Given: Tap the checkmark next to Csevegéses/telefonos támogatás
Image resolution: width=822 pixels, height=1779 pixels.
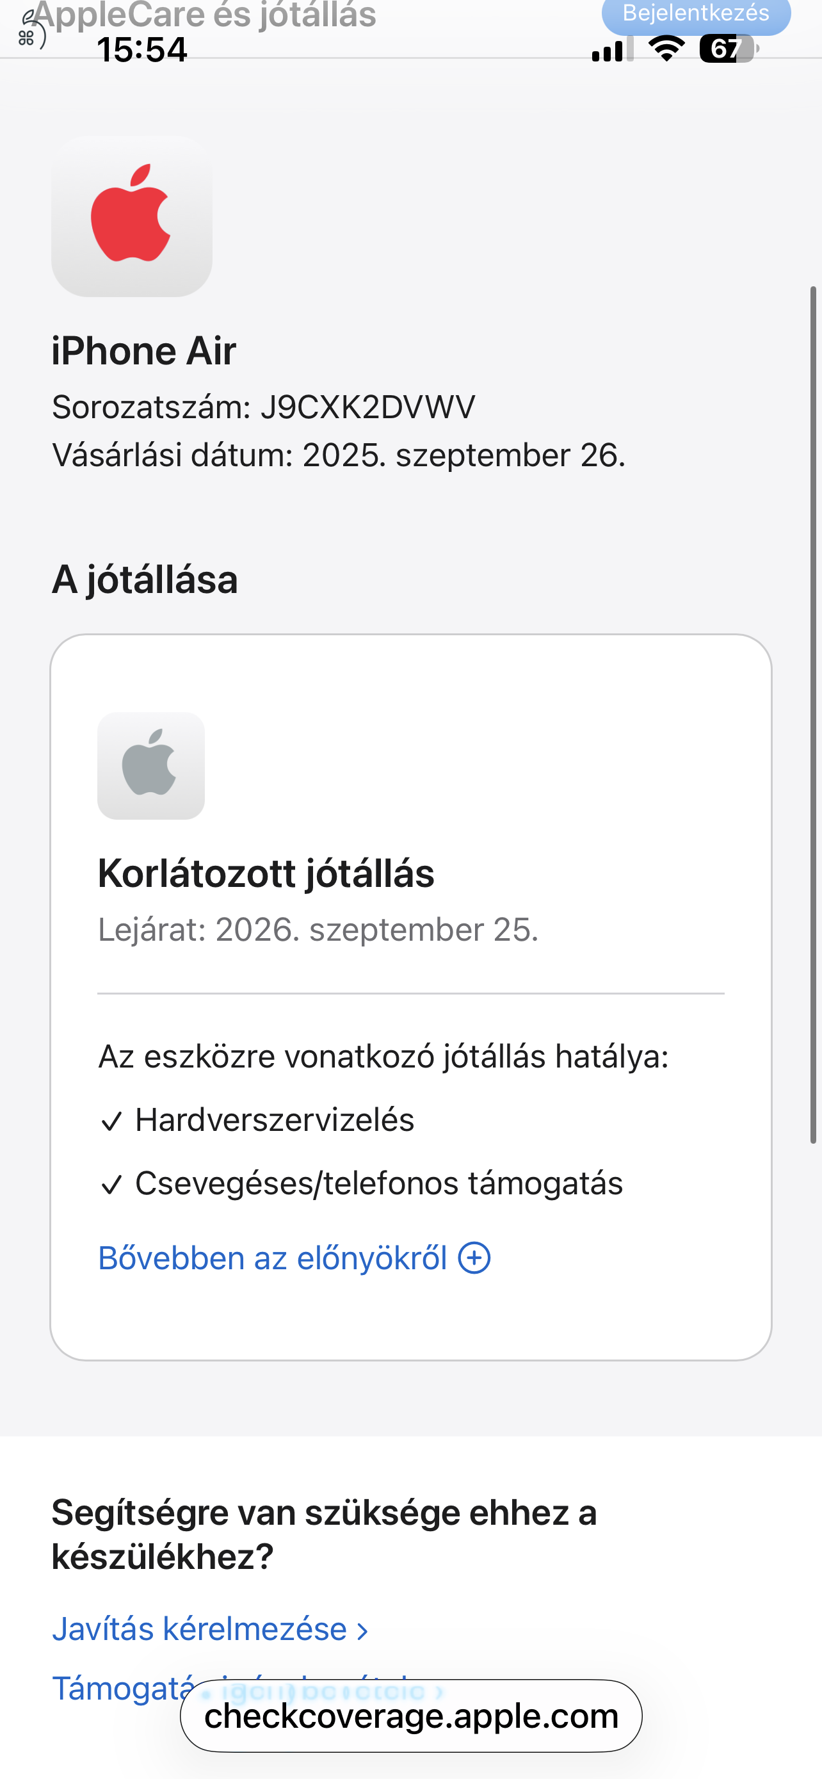Looking at the screenshot, I should point(111,1184).
